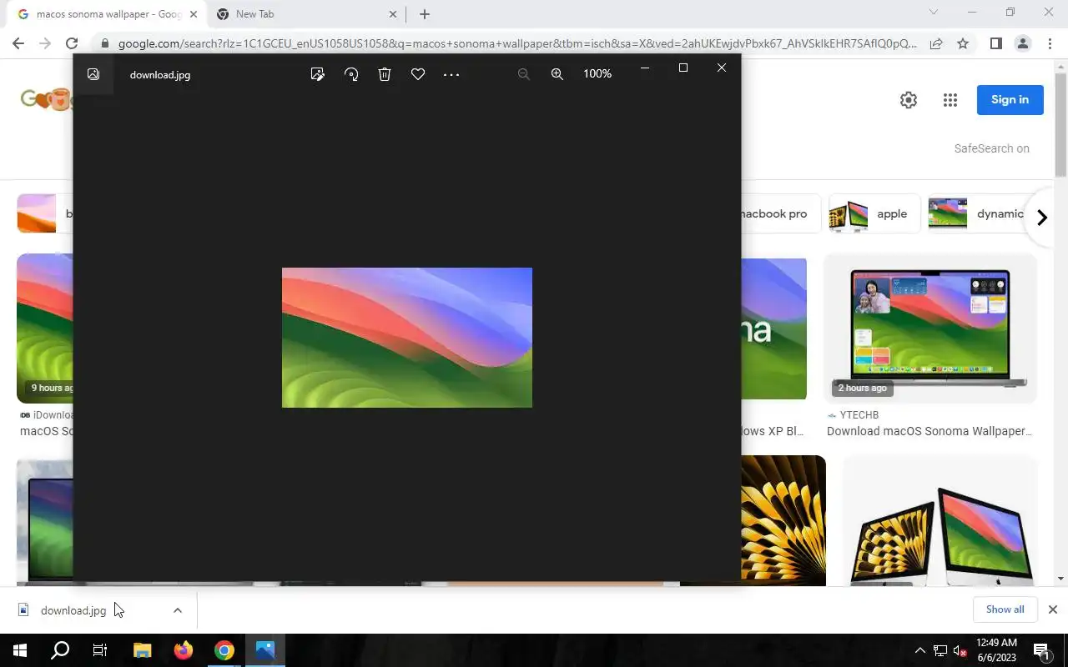The image size is (1068, 667).
Task: Open download.jpg in the downloads bar
Action: pos(73,610)
